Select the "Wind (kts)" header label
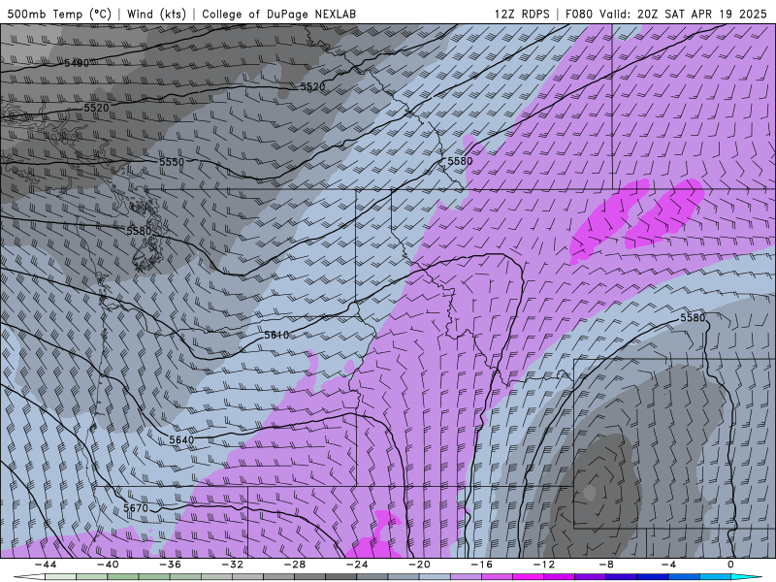Screen dimensions: 776x582 (x=156, y=14)
